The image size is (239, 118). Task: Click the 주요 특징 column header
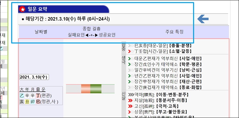tap(174, 32)
